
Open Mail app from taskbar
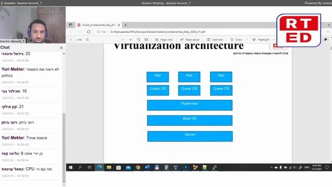[128, 167]
